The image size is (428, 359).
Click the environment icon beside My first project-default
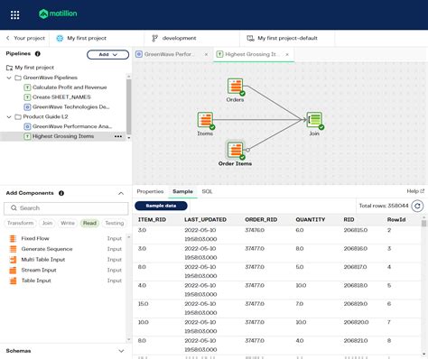click(x=250, y=38)
